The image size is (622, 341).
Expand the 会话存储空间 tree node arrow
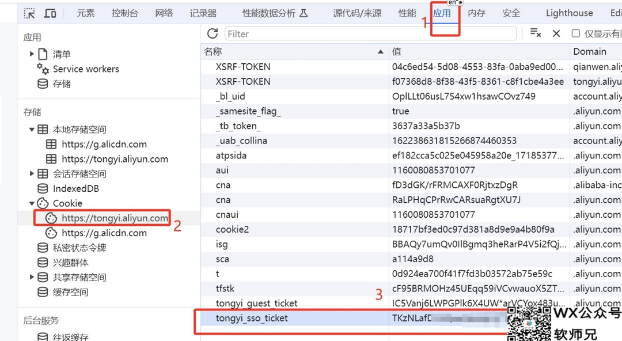coord(32,173)
